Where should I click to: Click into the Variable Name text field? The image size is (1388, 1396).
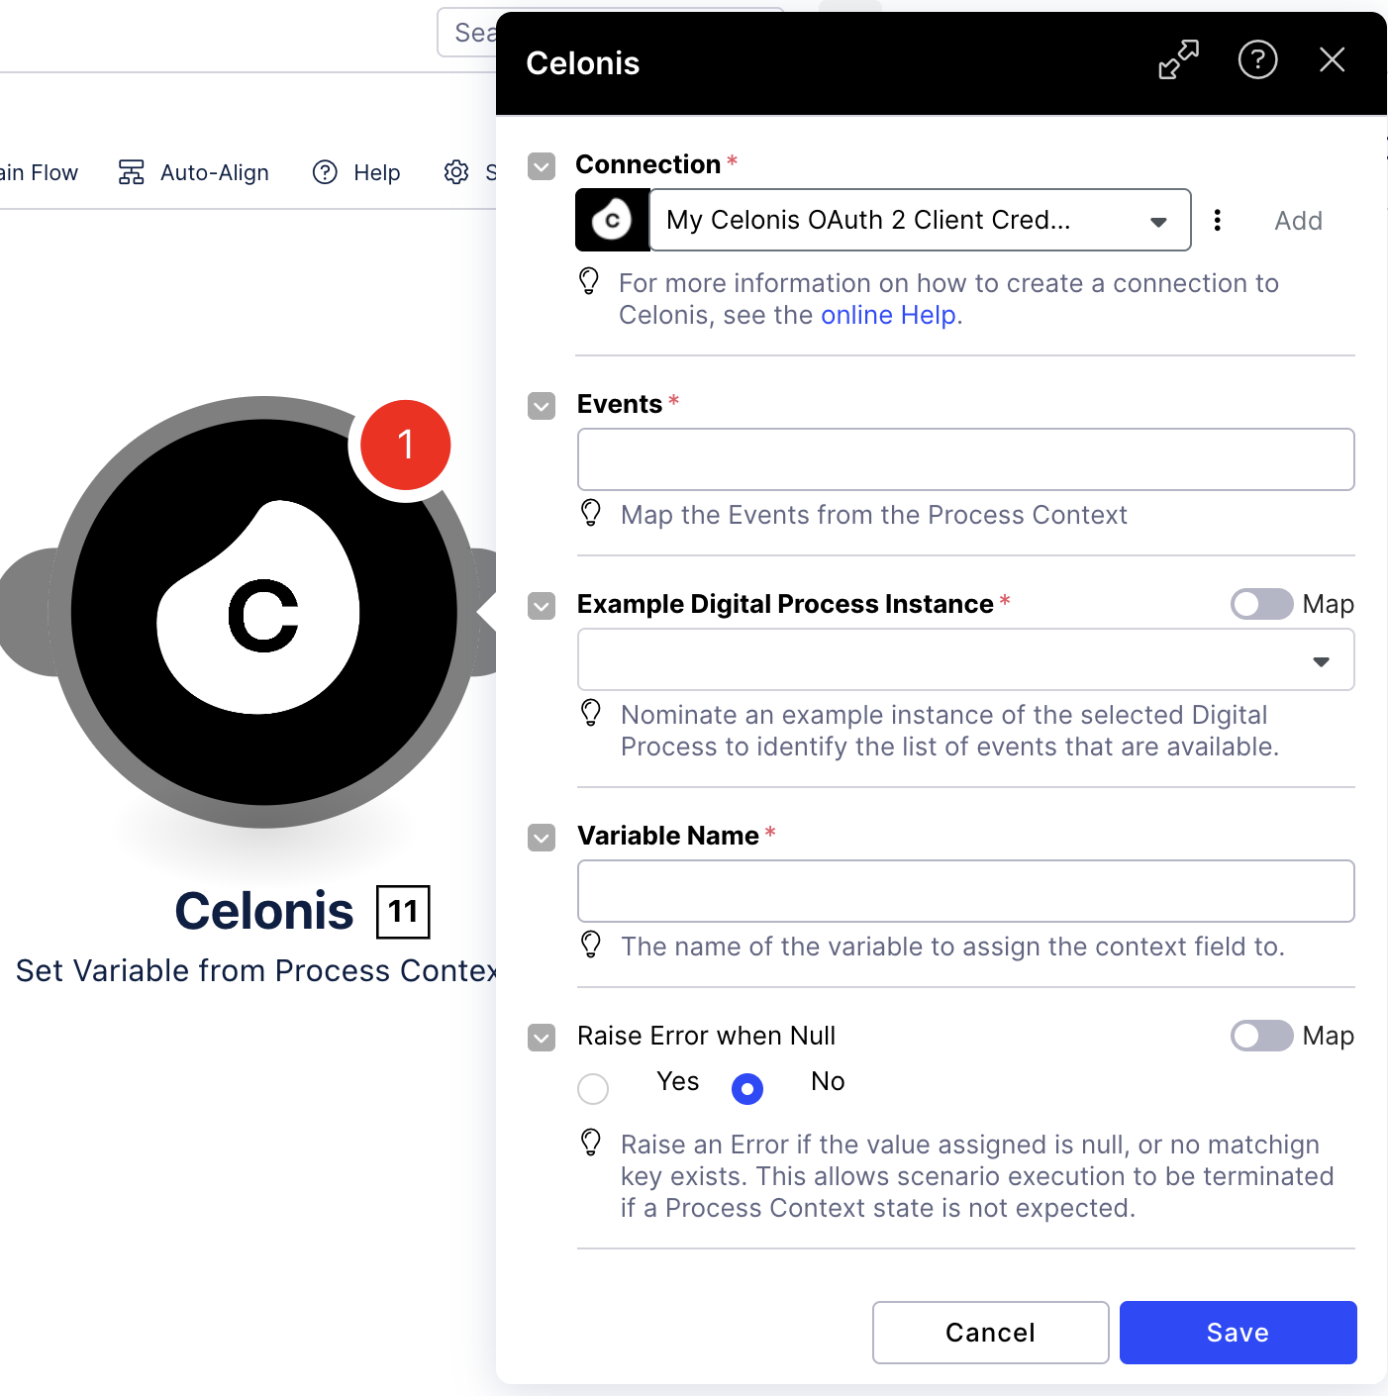point(966,891)
